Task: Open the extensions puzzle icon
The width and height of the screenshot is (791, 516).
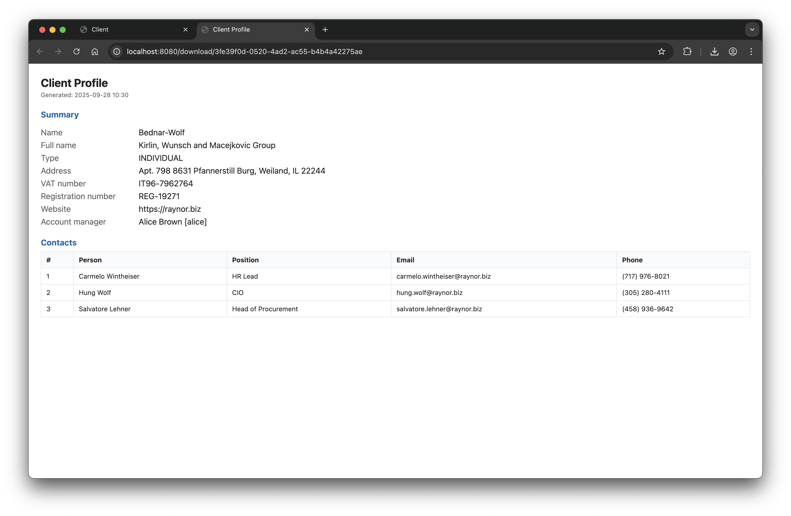Action: coord(687,51)
